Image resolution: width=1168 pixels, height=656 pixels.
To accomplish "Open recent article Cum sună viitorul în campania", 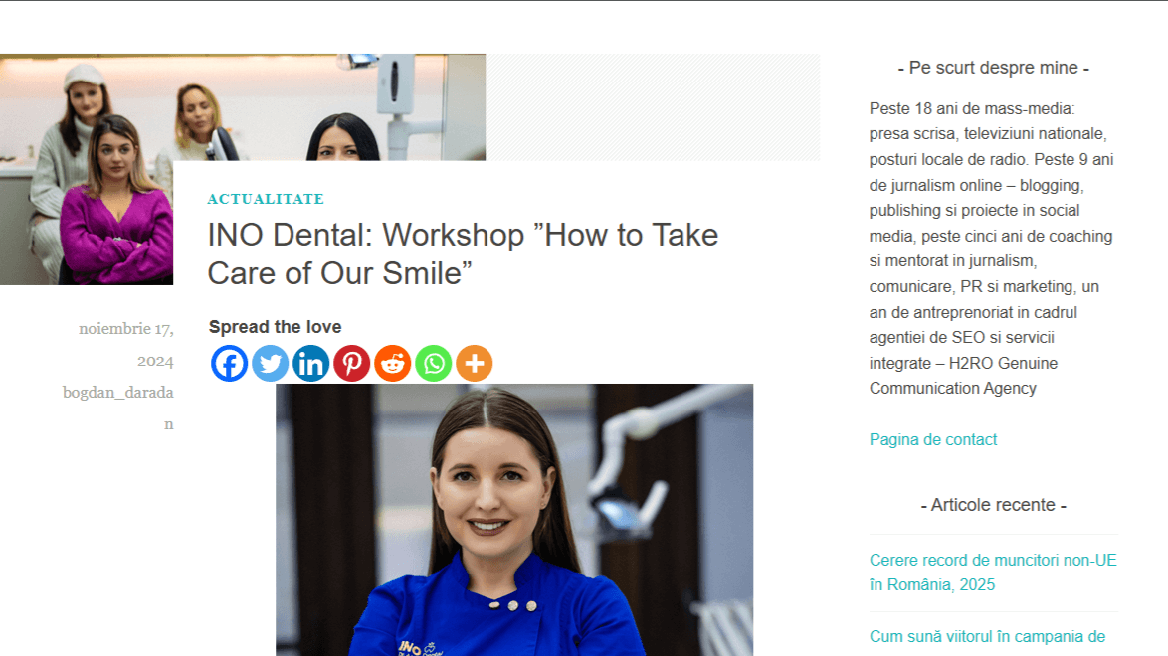I will (x=987, y=637).
